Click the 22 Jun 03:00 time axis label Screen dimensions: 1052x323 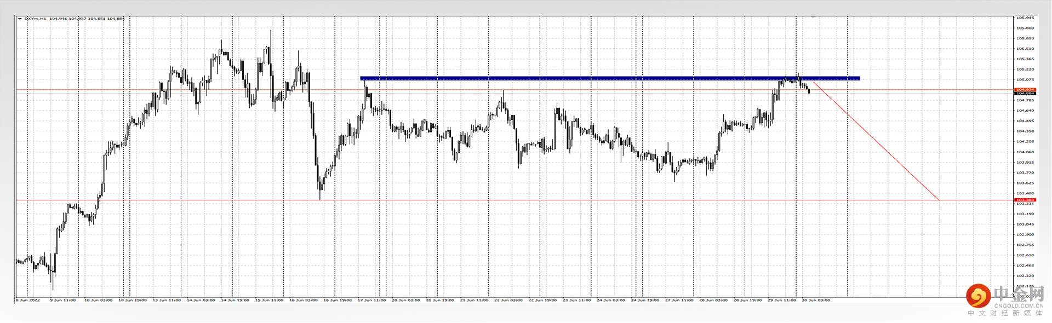pos(508,300)
